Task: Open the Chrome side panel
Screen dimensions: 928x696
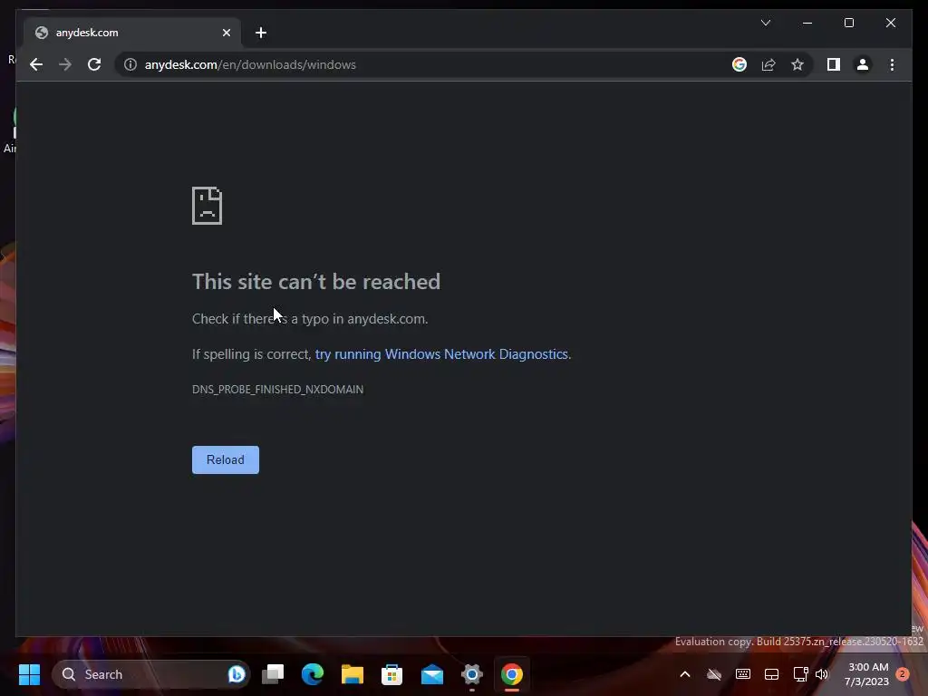Action: pos(834,64)
